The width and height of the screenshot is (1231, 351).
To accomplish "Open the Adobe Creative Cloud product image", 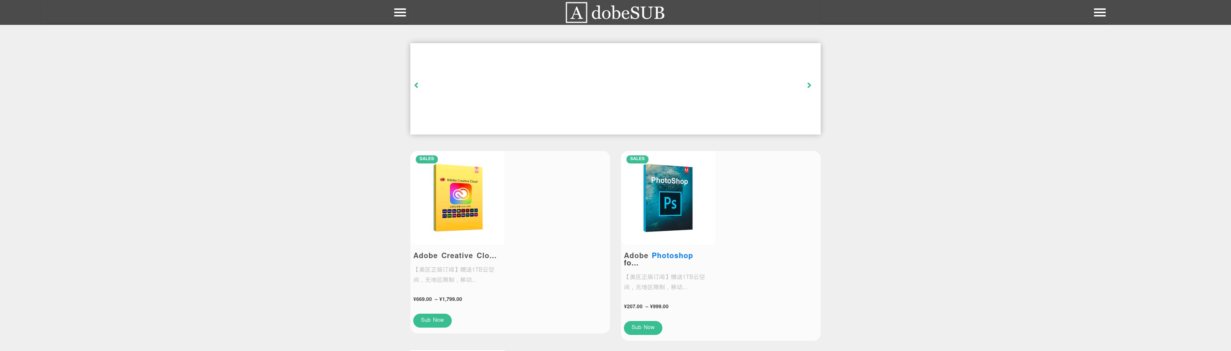I will pyautogui.click(x=458, y=198).
